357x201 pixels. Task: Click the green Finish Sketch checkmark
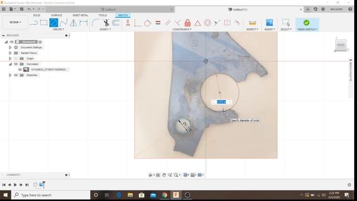[x=306, y=22]
